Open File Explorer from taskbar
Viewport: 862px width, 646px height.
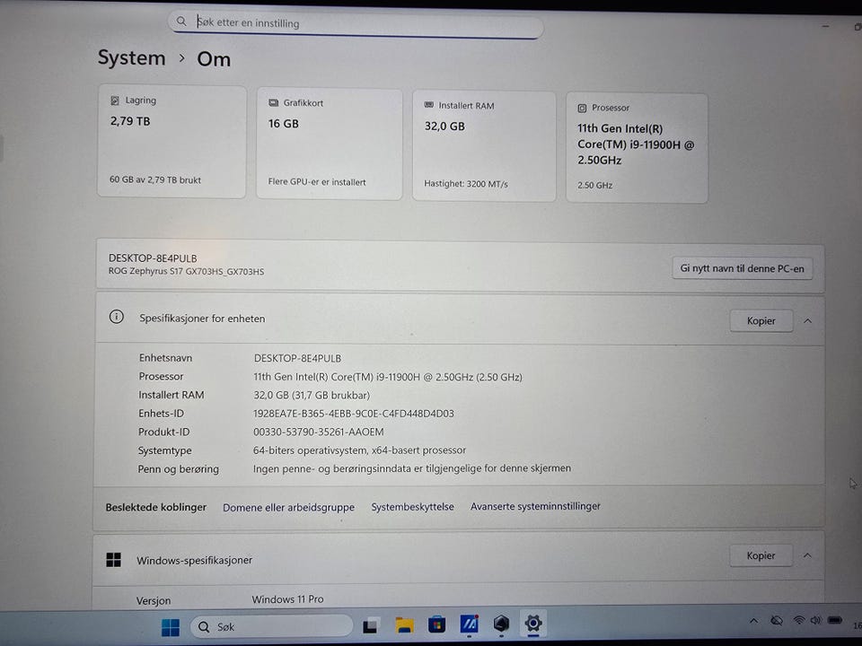click(404, 624)
